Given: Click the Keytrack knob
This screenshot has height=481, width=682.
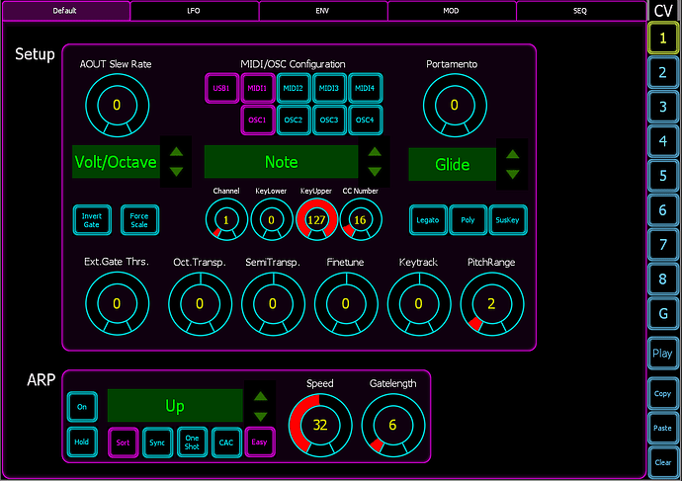Looking at the screenshot, I should (x=419, y=304).
